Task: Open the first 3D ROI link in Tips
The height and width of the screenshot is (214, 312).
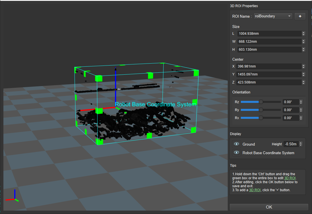Action: pos(290,178)
